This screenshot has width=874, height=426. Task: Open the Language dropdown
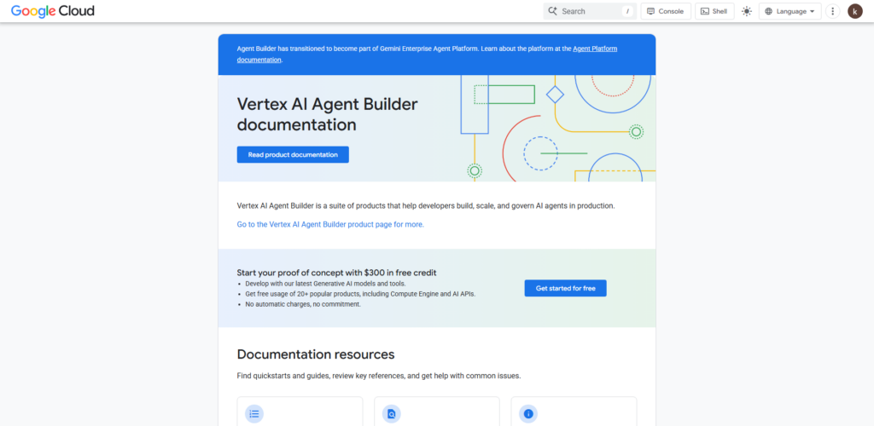coord(790,11)
